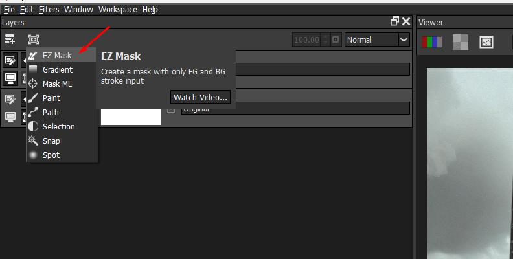Click the Add Layer icon

10,39
